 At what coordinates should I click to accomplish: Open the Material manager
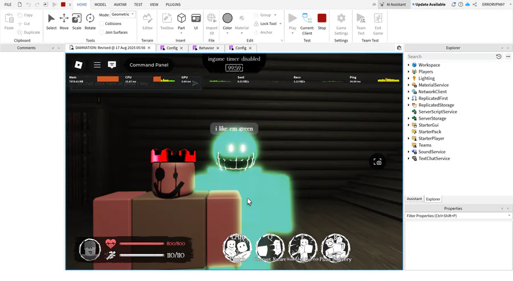242,22
